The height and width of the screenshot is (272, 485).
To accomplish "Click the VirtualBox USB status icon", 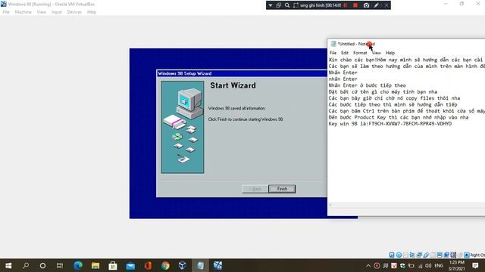I will point(426,255).
